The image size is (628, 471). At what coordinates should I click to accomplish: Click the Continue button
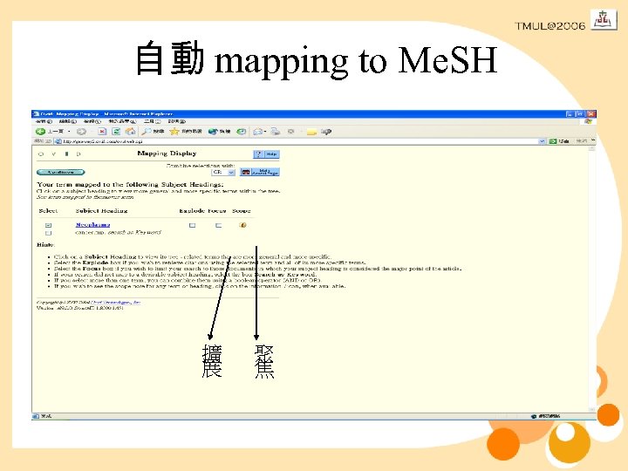pyautogui.click(x=60, y=172)
